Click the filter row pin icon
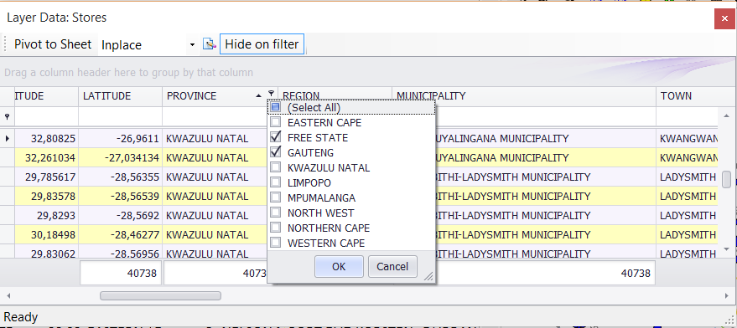The width and height of the screenshot is (737, 328). click(7, 116)
